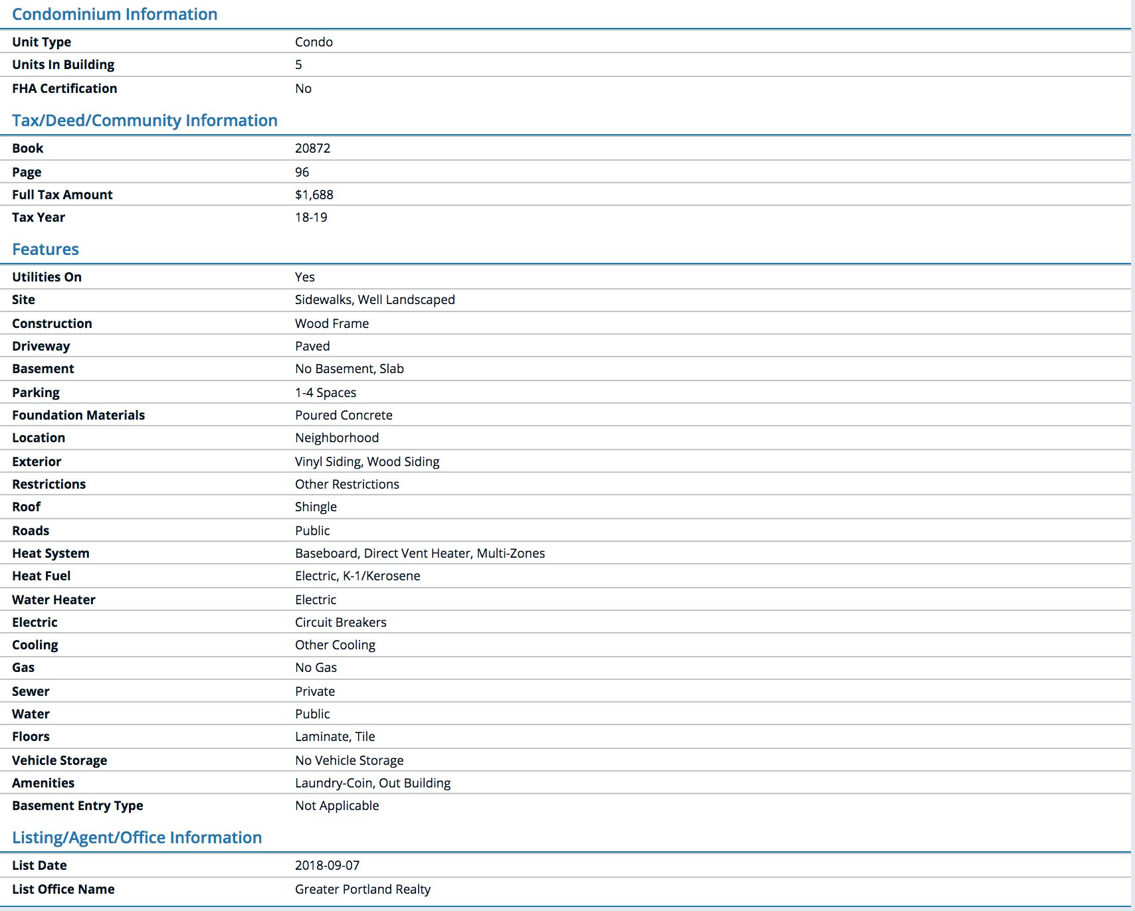Click the Condominium Information heading
Viewport: 1135px width, 911px height.
pyautogui.click(x=114, y=14)
